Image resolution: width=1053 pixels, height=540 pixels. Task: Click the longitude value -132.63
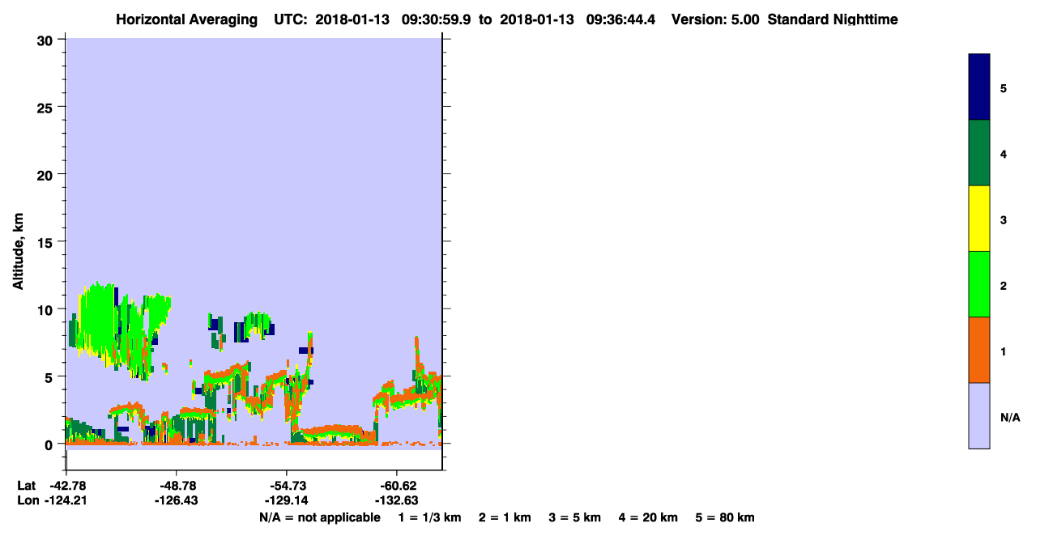397,501
